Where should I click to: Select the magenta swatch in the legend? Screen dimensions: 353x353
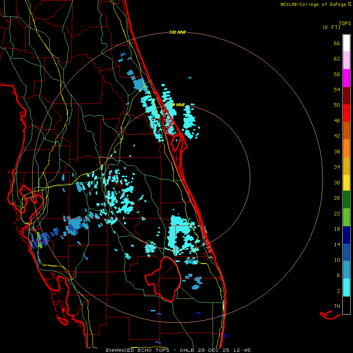click(x=346, y=78)
